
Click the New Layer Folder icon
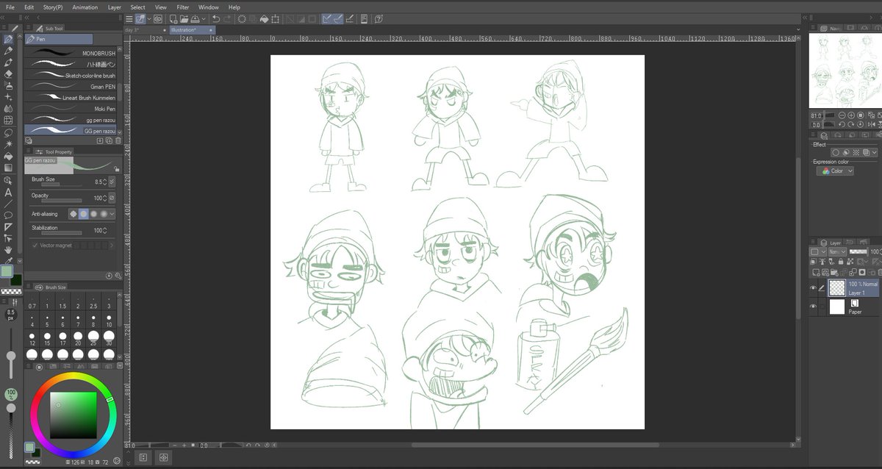pyautogui.click(x=834, y=271)
